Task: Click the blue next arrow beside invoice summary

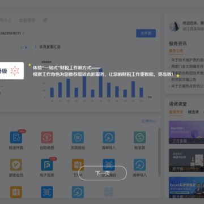Action: point(26,47)
